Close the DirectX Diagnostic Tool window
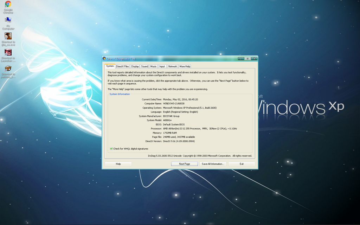The height and width of the screenshot is (225, 360). pos(254,59)
